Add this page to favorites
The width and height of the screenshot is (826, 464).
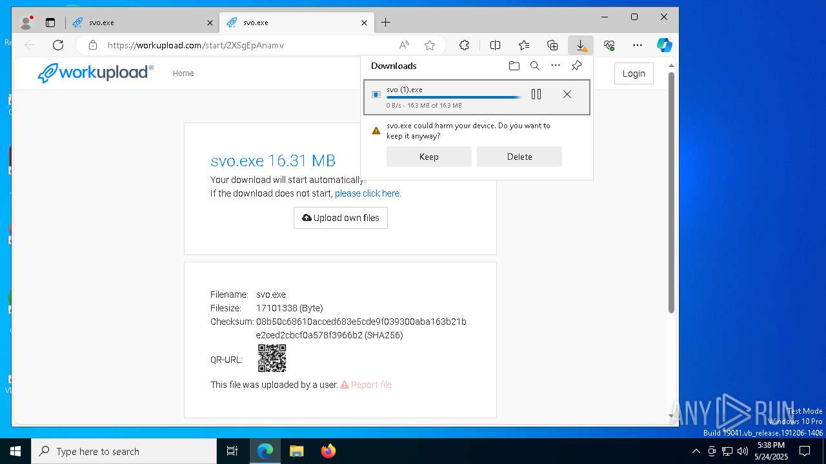tap(430, 45)
